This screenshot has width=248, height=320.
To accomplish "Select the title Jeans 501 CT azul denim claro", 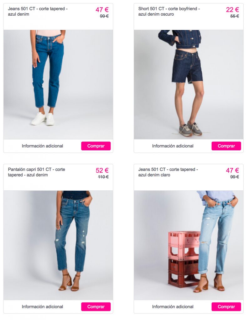I will pos(168,172).
